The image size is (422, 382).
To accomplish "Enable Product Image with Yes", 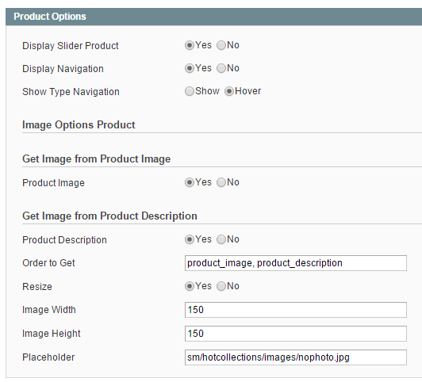I will (x=190, y=182).
